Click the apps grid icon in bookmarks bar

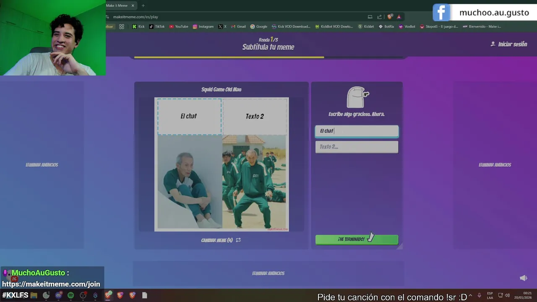point(122,26)
